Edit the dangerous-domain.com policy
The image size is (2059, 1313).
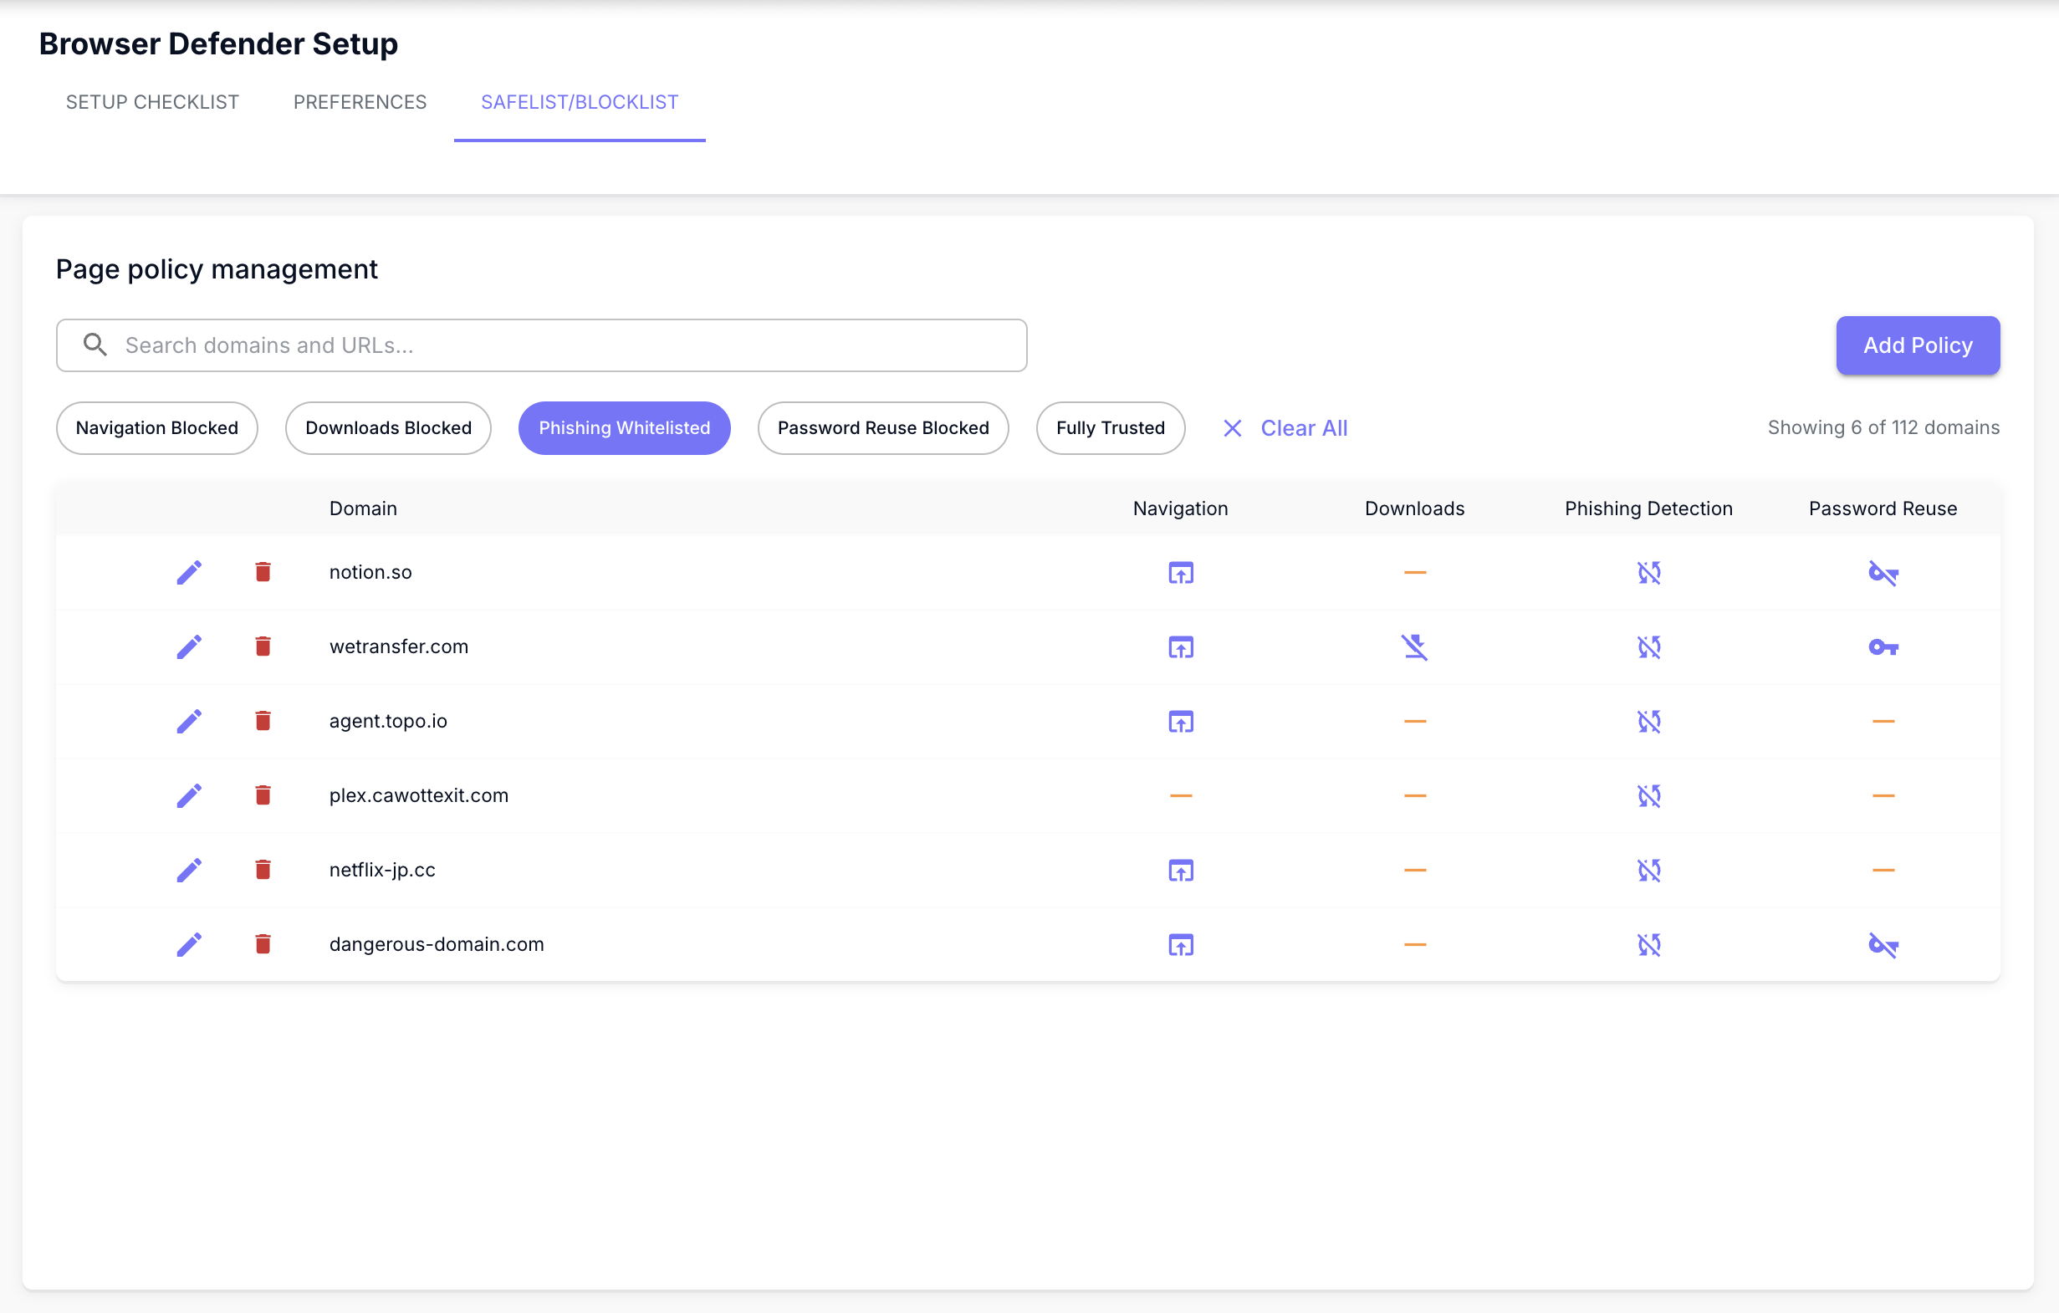(189, 943)
